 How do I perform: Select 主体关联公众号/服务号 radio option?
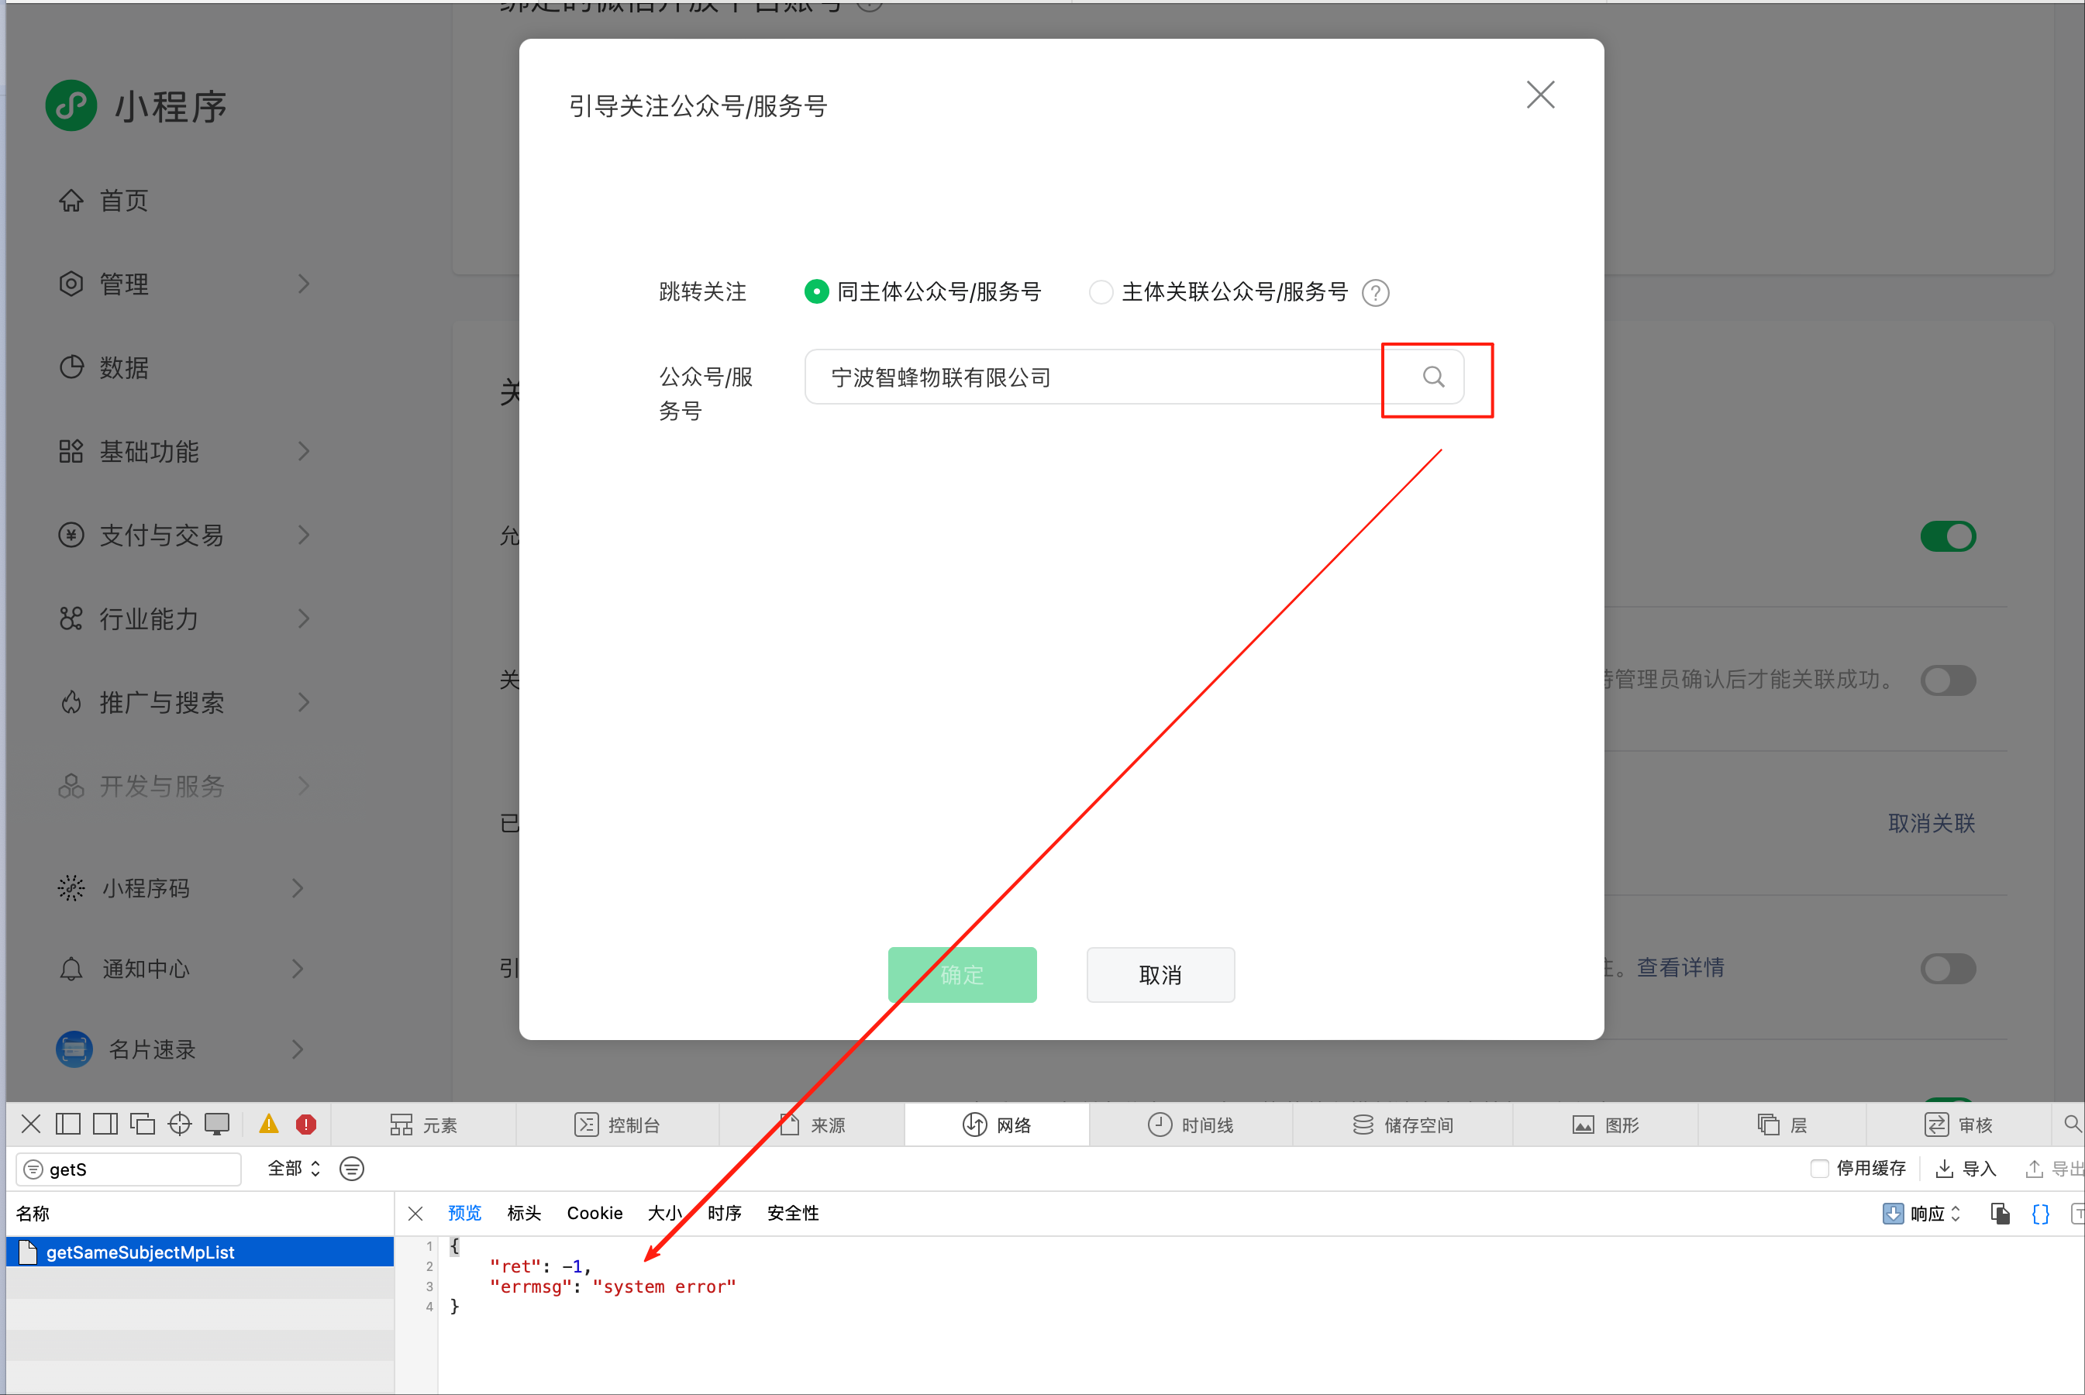click(x=1101, y=292)
